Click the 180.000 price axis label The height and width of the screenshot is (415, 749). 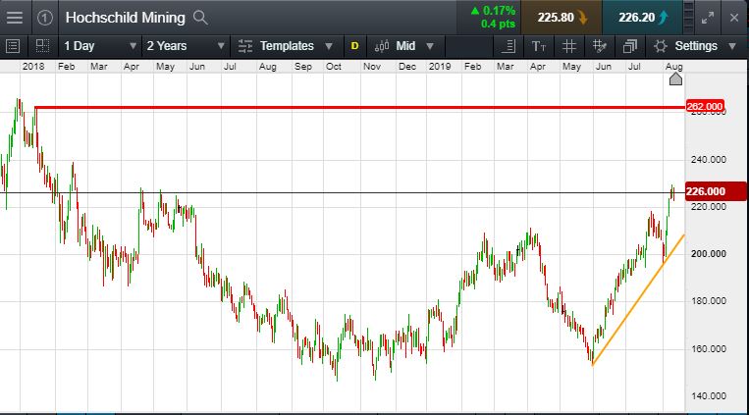[x=709, y=301]
